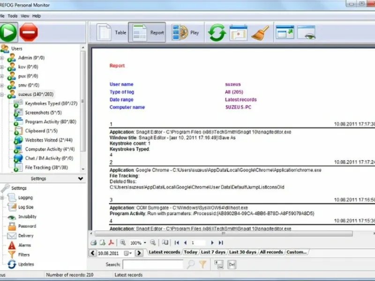
Task: Select File Tracking log
Action: click(46, 168)
